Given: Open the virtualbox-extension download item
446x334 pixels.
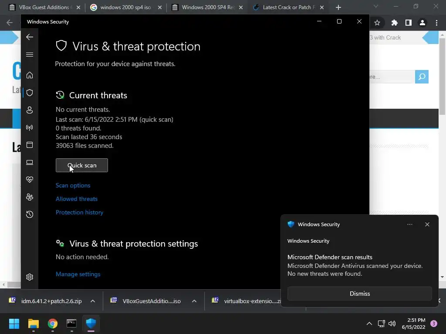Looking at the screenshot, I should click(x=246, y=301).
